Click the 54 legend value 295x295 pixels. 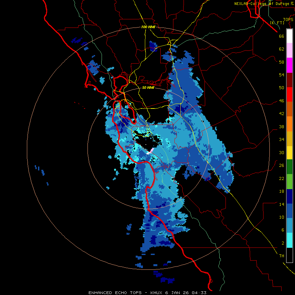click(x=282, y=75)
